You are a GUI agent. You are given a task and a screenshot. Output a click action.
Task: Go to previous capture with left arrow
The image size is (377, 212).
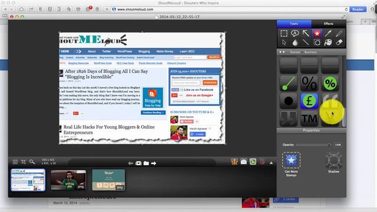[131, 164]
